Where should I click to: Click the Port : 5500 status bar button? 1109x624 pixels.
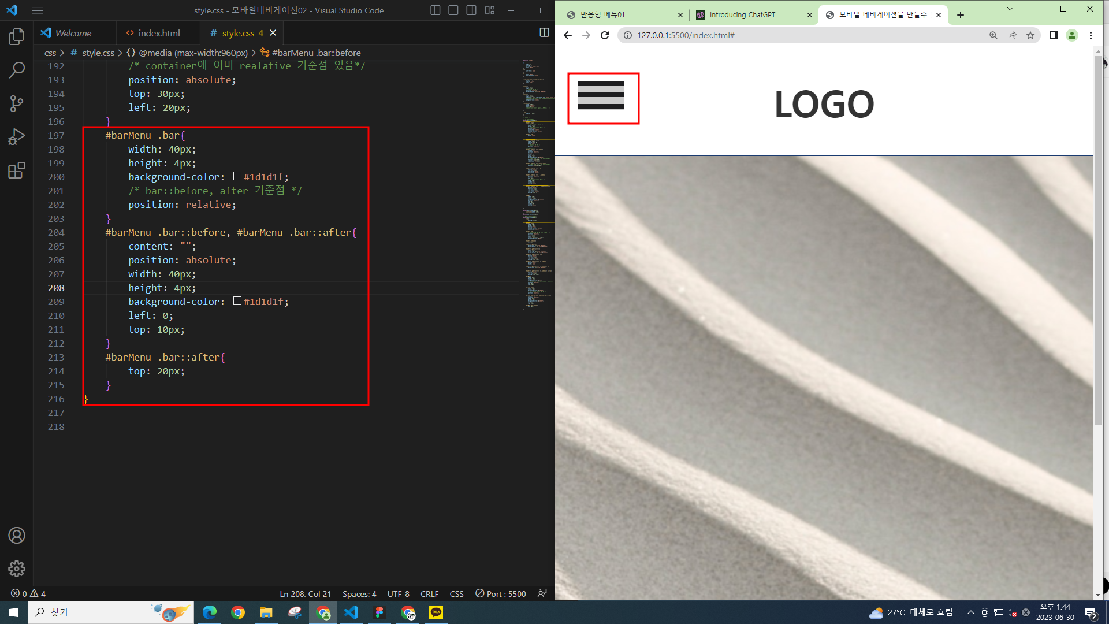(501, 593)
